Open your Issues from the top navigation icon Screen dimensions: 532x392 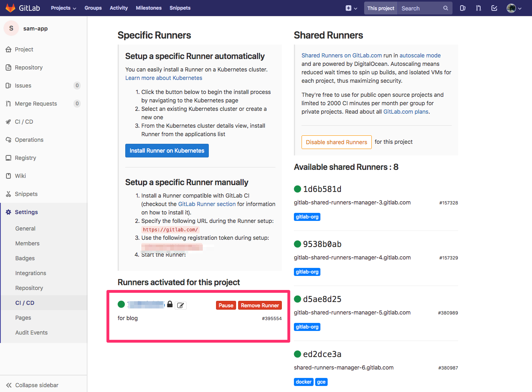[x=462, y=8]
